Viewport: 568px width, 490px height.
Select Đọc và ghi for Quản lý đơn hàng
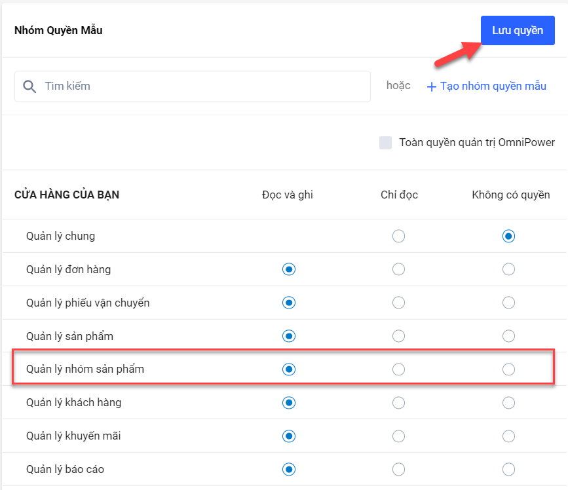pos(288,269)
